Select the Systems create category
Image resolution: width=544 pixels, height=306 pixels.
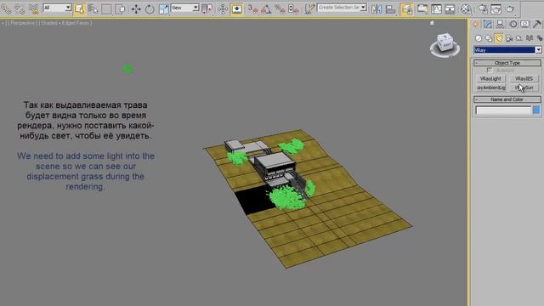(x=540, y=38)
